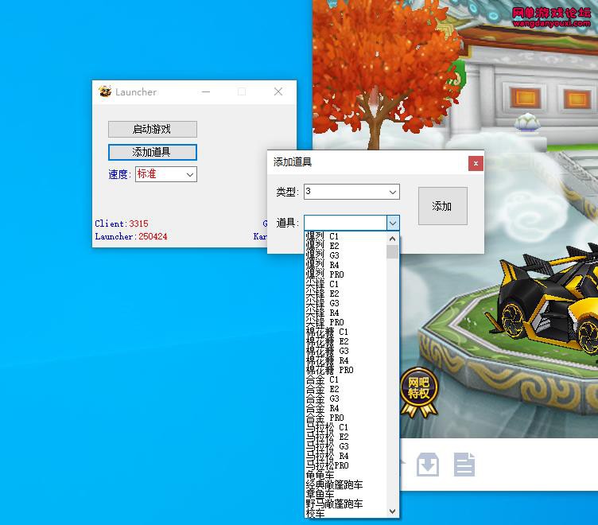Image resolution: width=598 pixels, height=525 pixels.
Task: Select 棉花糖 C1 from the list
Action: pos(346,332)
